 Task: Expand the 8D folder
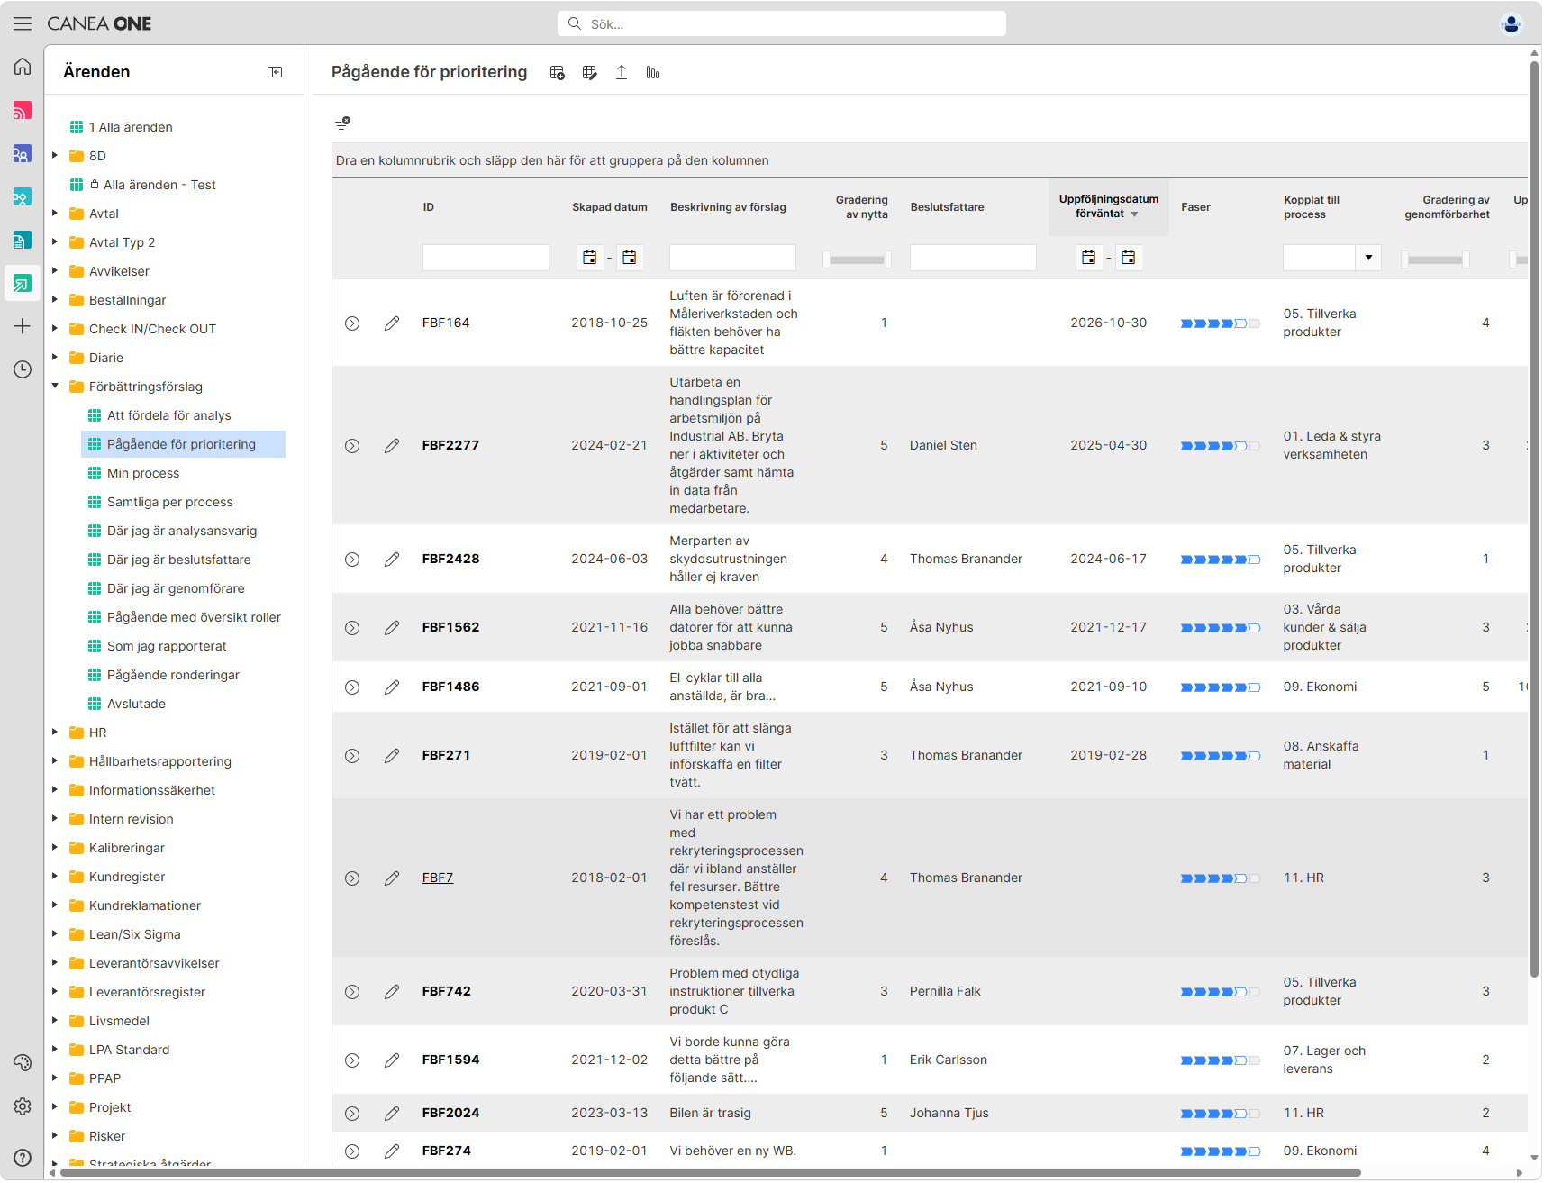(x=55, y=156)
